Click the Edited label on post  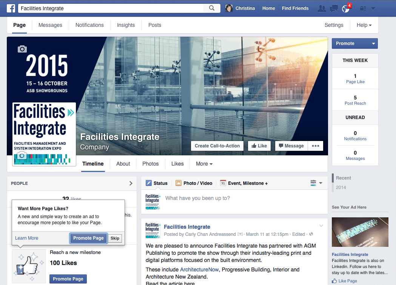tap(299, 234)
